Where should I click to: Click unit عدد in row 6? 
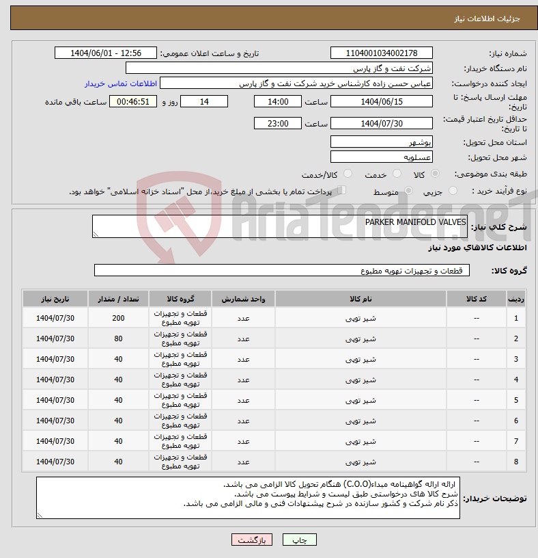click(x=244, y=421)
